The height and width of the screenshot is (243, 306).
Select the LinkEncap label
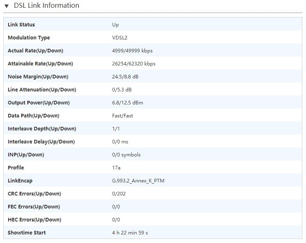(x=20, y=181)
